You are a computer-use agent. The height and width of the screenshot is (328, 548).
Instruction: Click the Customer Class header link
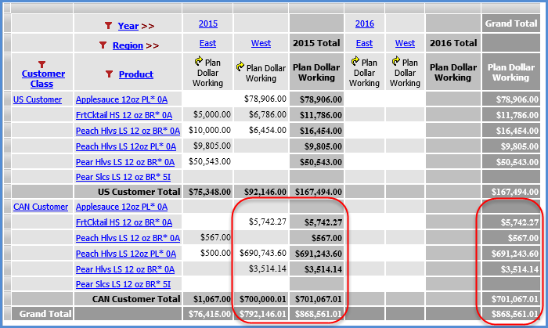point(42,79)
